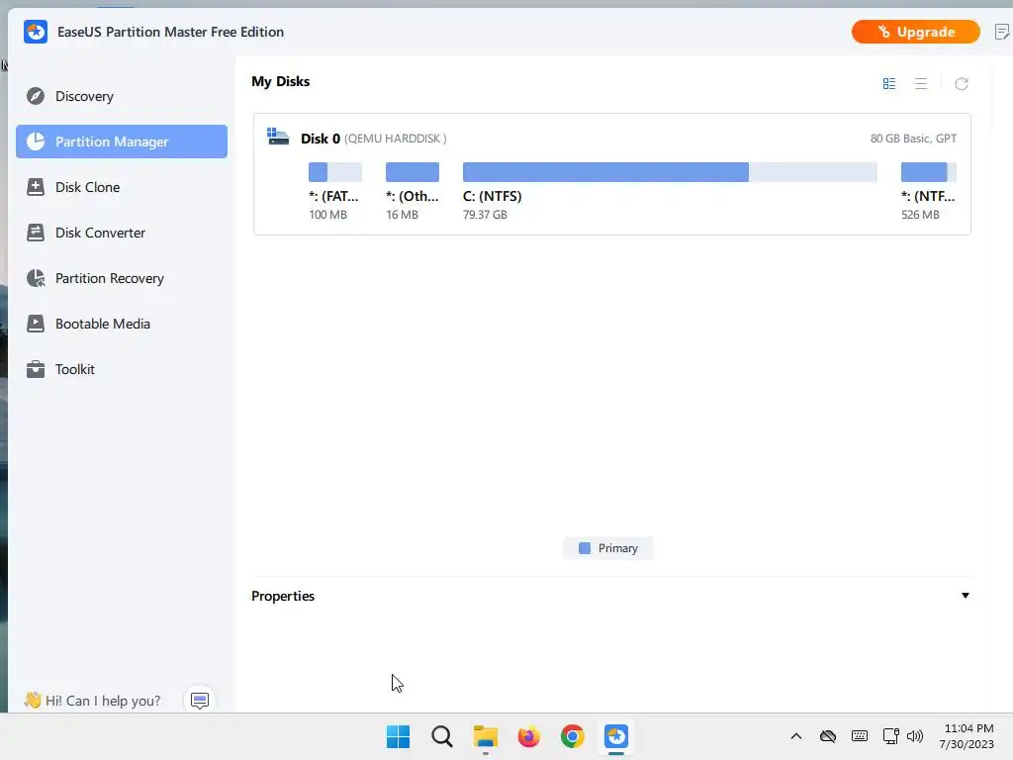1013x760 pixels.
Task: Click the Properties heading
Action: 283,596
